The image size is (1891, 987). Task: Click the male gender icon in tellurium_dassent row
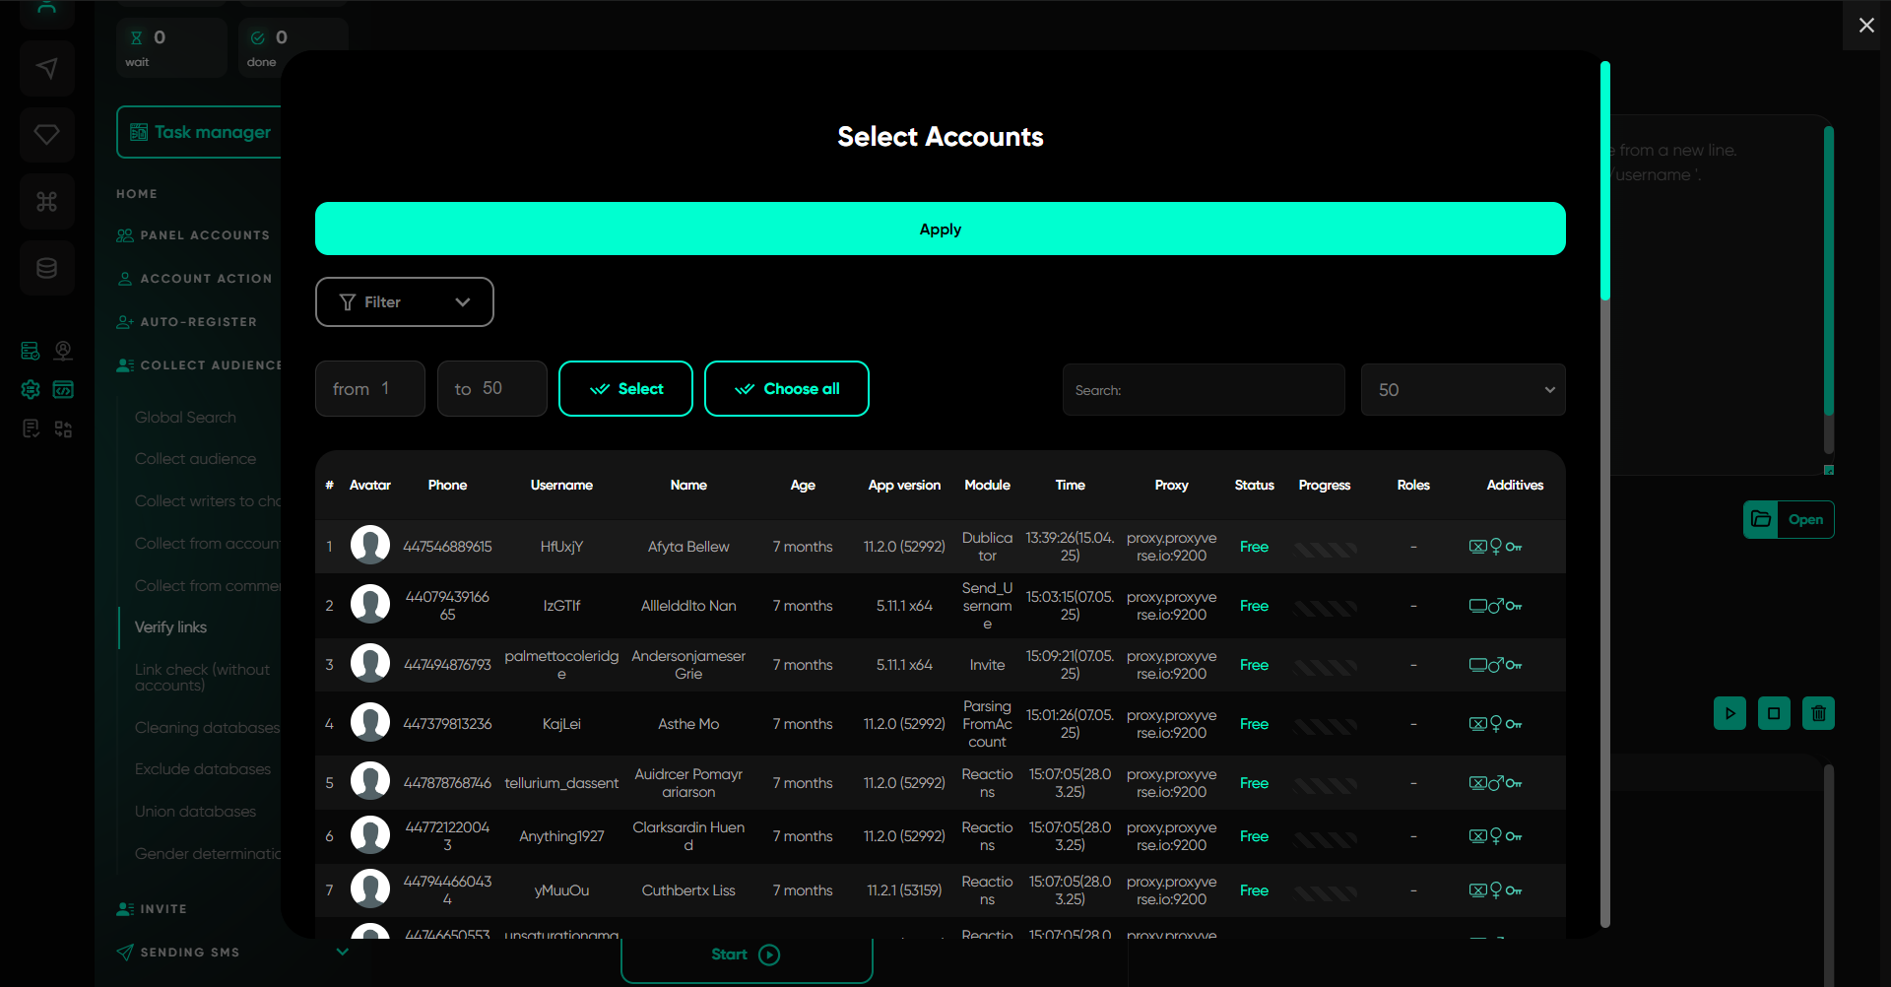1496,783
